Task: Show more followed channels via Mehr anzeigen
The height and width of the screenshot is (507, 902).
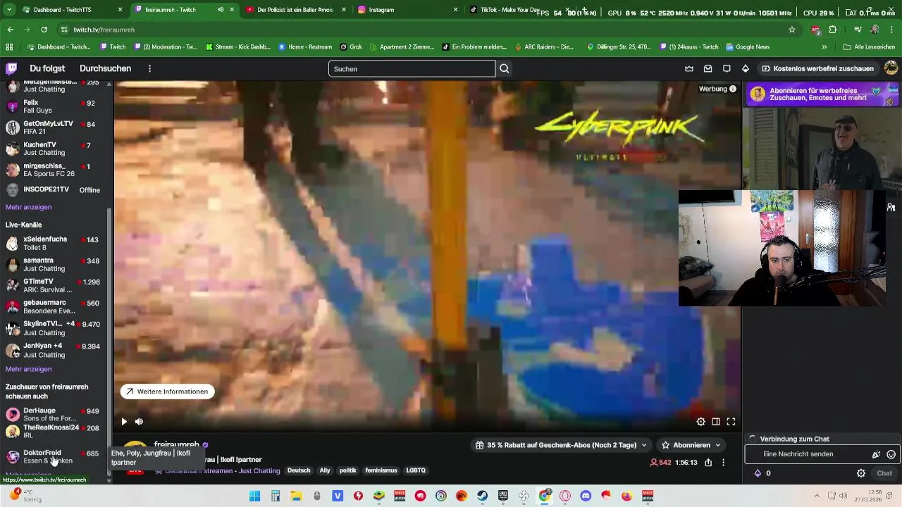Action: tap(28, 207)
